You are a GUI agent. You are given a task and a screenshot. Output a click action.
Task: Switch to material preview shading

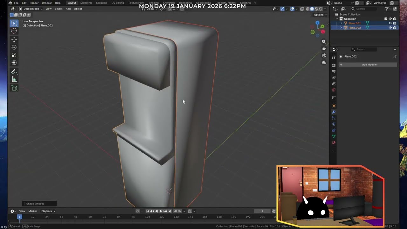click(x=316, y=9)
